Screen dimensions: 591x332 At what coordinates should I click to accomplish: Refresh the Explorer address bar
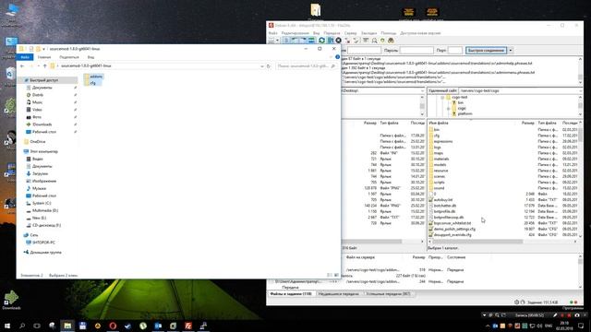[x=269, y=65]
